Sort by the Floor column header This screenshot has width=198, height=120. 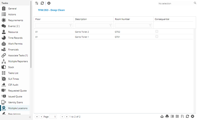pyautogui.click(x=38, y=19)
